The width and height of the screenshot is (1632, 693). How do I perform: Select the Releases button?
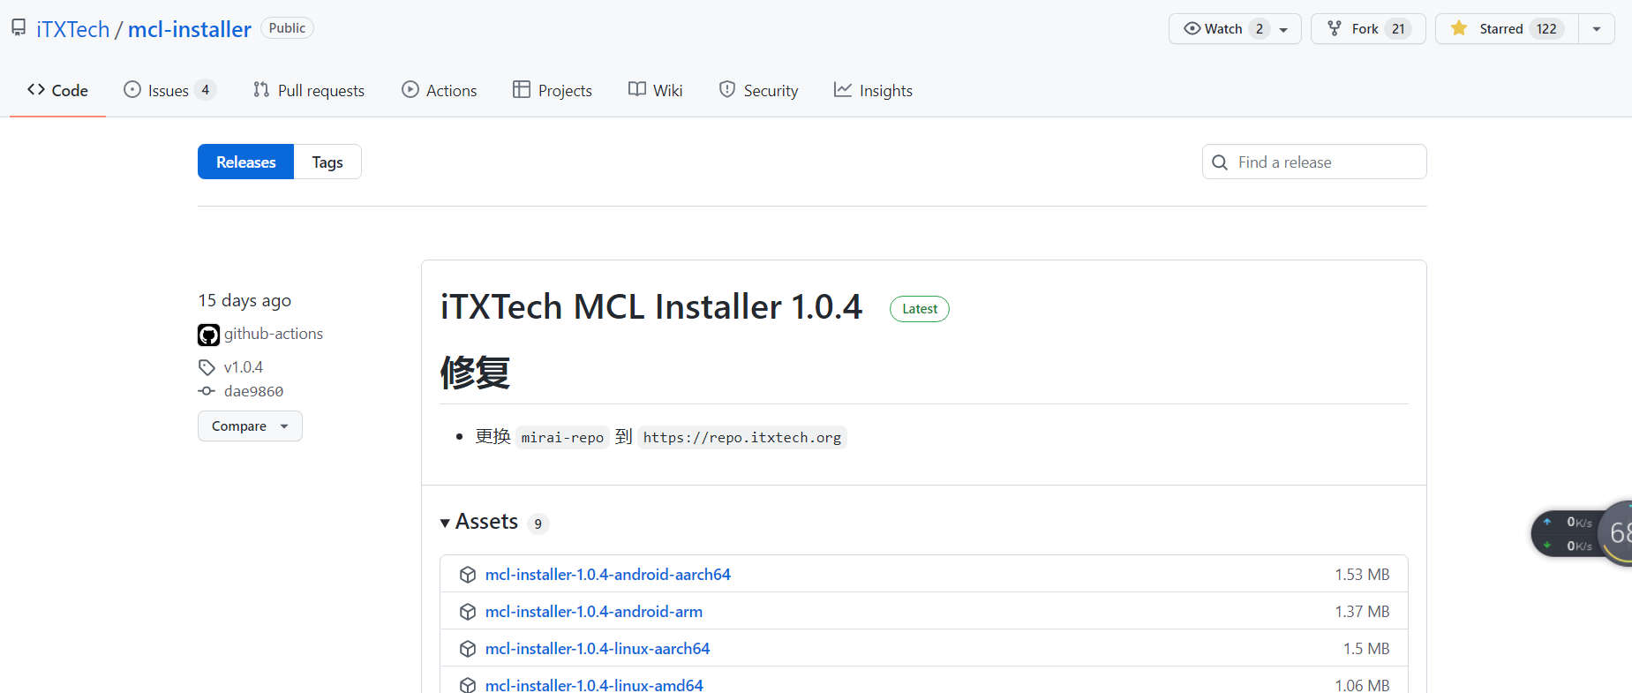(245, 162)
